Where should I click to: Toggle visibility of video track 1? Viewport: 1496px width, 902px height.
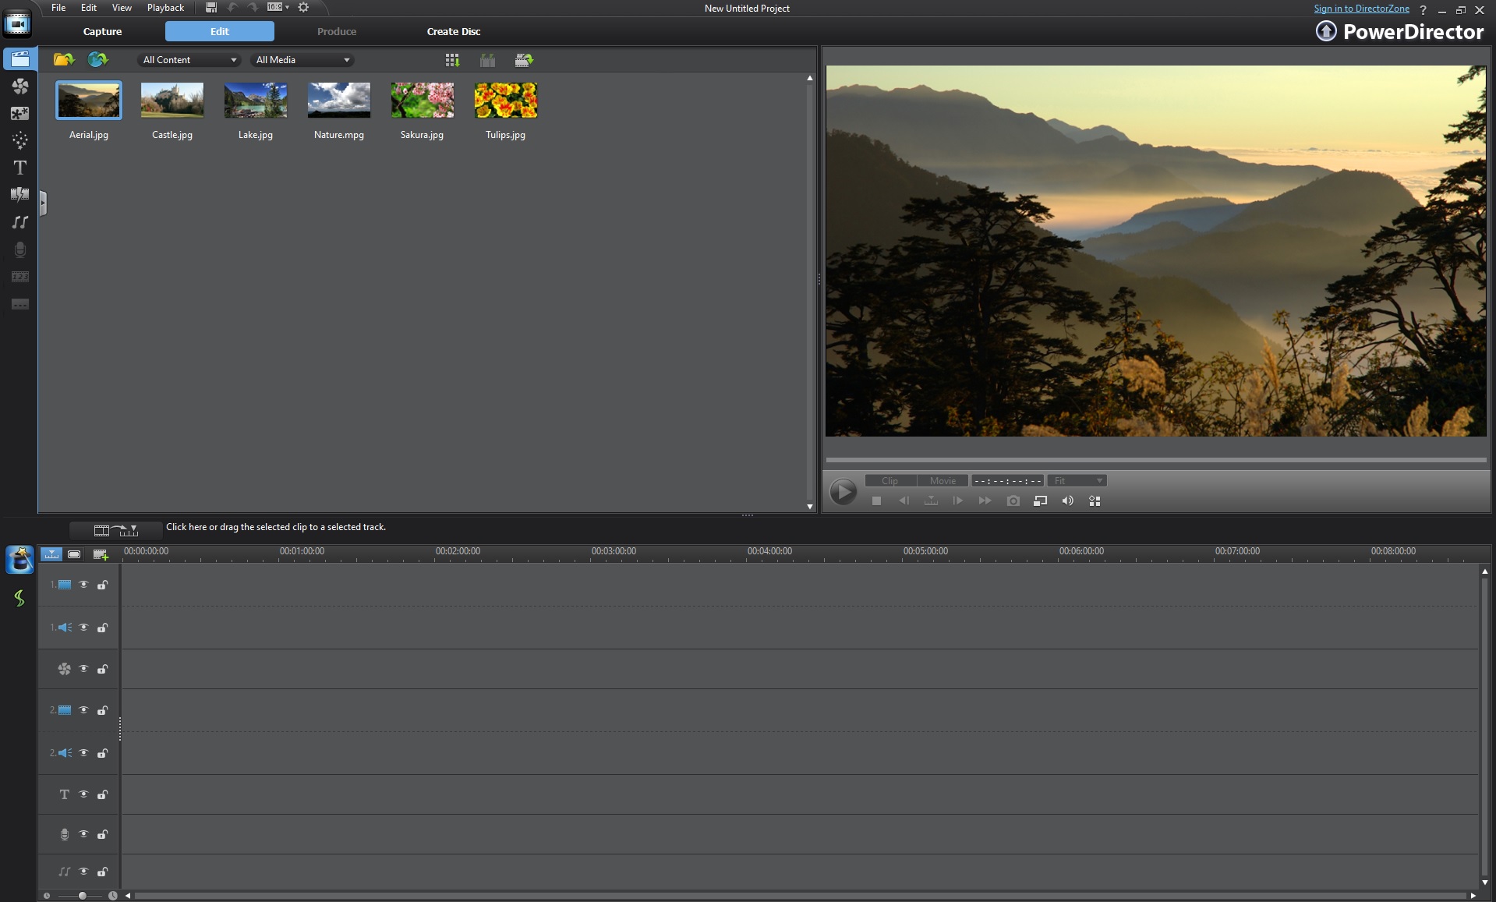click(83, 585)
